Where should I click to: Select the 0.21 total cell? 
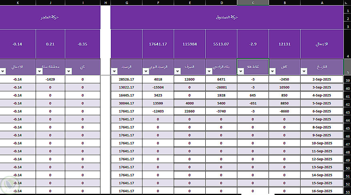point(50,44)
